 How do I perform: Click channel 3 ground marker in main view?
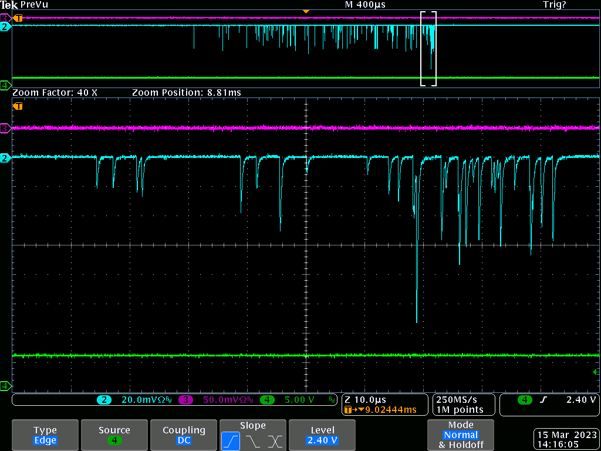coord(5,128)
